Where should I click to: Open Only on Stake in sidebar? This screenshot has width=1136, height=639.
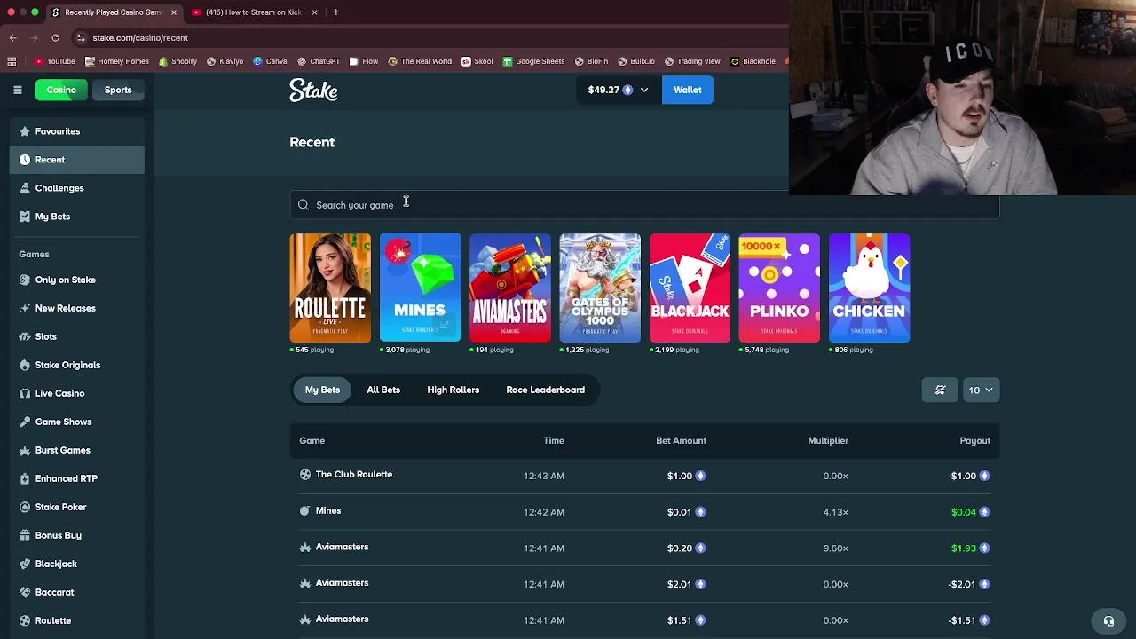(77, 280)
